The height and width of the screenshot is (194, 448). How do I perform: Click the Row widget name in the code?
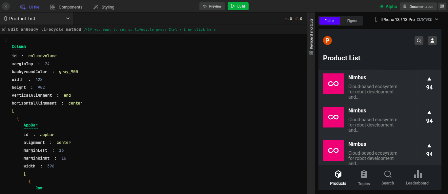[39, 188]
